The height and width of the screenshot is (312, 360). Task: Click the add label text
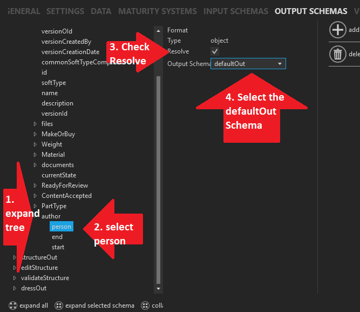pyautogui.click(x=354, y=30)
